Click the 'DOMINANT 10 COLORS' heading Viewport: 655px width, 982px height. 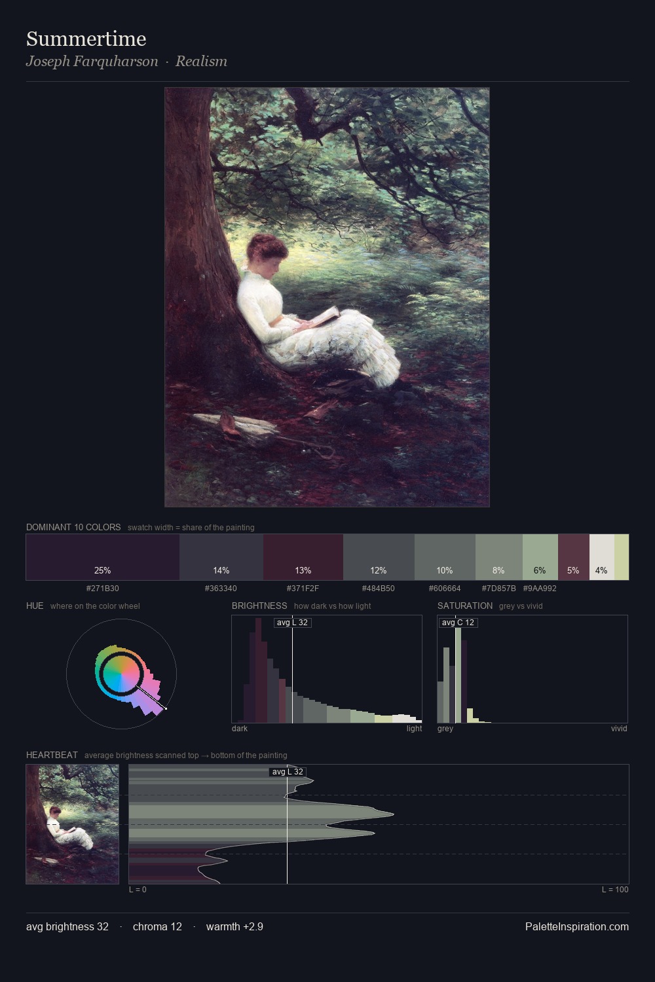pos(73,527)
